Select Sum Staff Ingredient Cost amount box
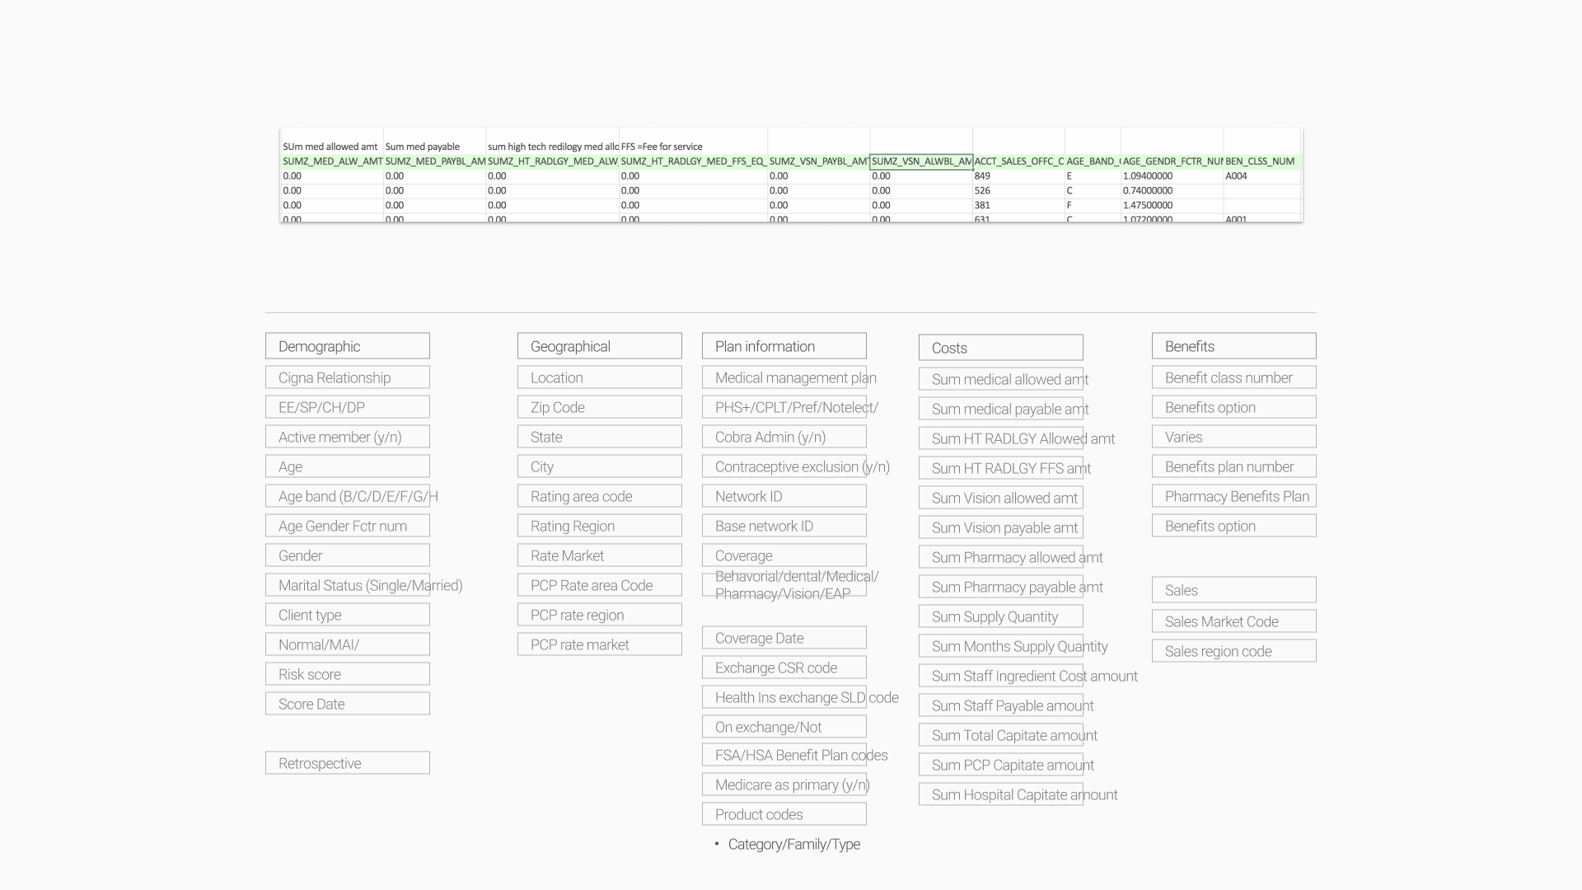This screenshot has height=890, width=1582. point(1001,676)
